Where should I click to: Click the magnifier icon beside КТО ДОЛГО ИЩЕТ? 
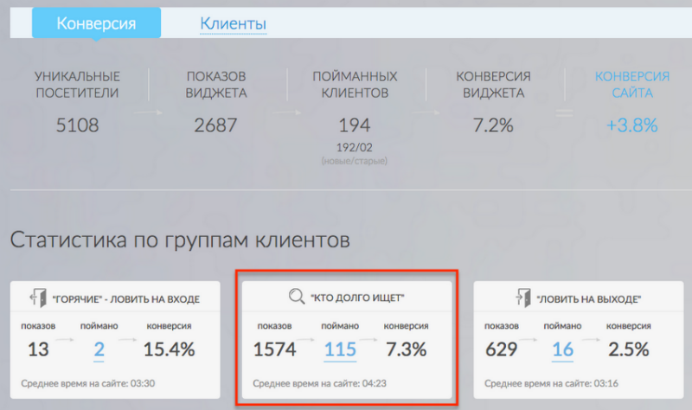click(x=297, y=296)
